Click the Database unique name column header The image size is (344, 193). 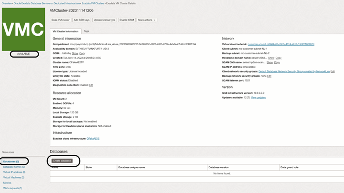point(132,167)
